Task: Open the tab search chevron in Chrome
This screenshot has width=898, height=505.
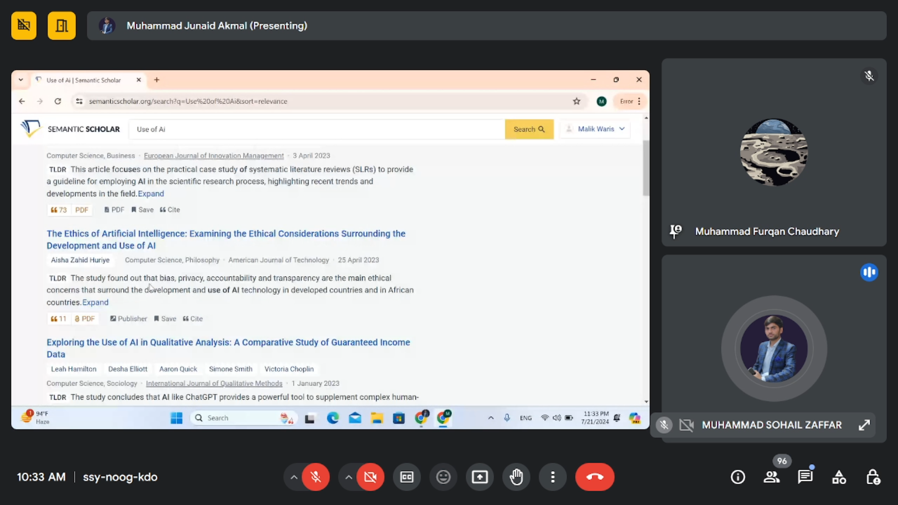Action: coord(21,80)
